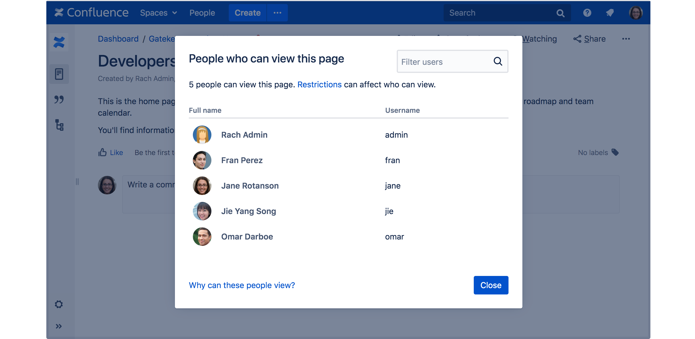Click the notifications bell icon
The height and width of the screenshot is (339, 695).
click(611, 12)
